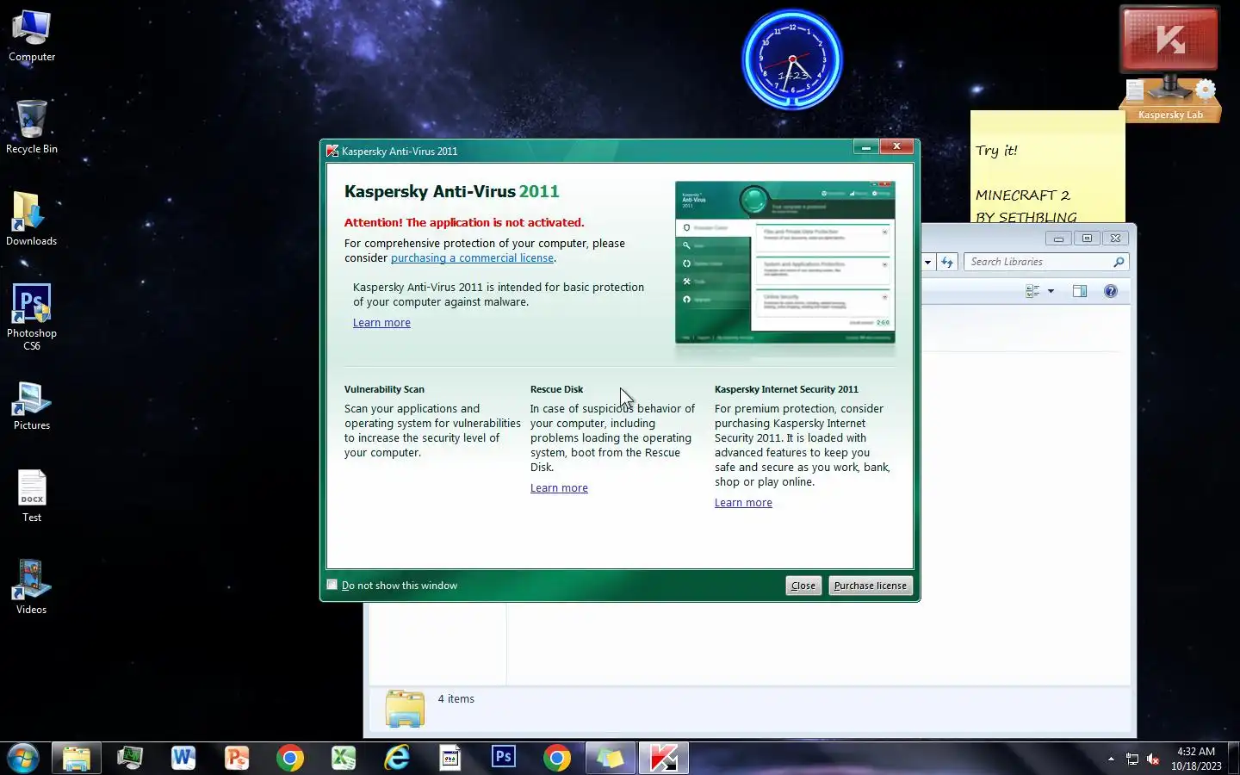Toggle preview pane in Libraries window
The height and width of the screenshot is (775, 1240).
1080,291
